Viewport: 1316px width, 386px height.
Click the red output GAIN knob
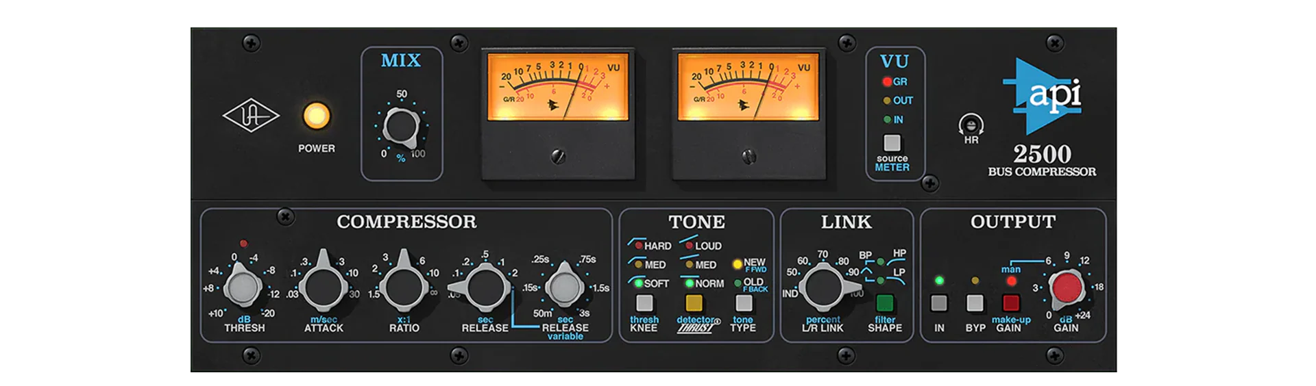pos(1067,287)
